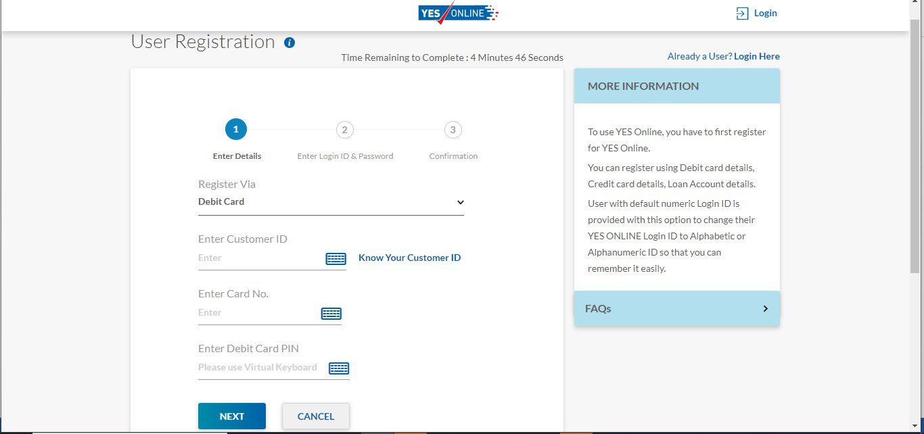Open the info icon beside User Registration
Image resolution: width=924 pixels, height=434 pixels.
tap(290, 43)
